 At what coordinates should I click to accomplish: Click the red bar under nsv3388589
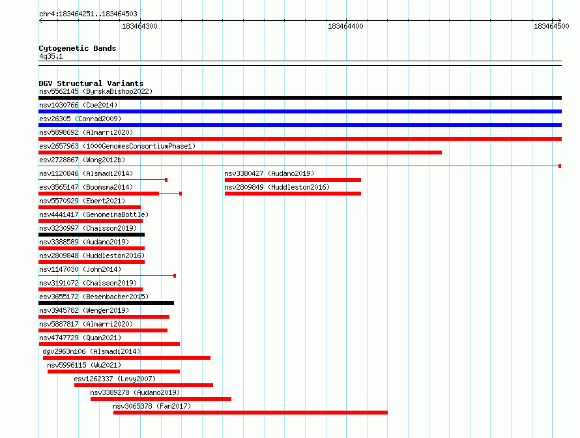91,248
